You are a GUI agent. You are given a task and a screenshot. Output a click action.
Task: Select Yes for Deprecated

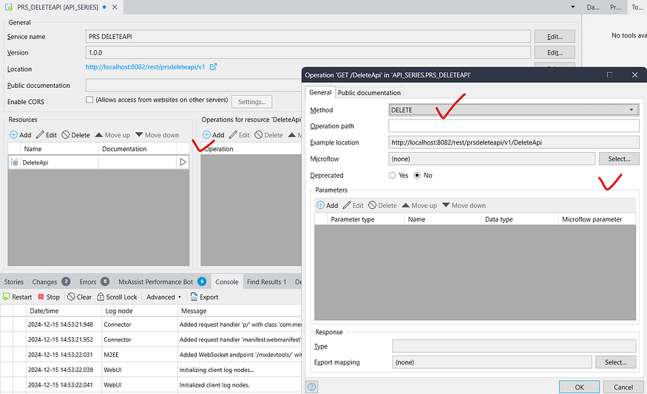point(393,176)
